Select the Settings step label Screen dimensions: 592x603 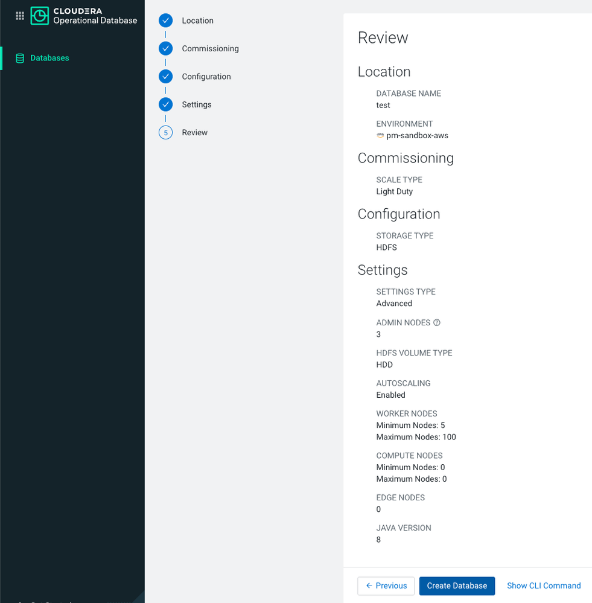[x=197, y=104]
